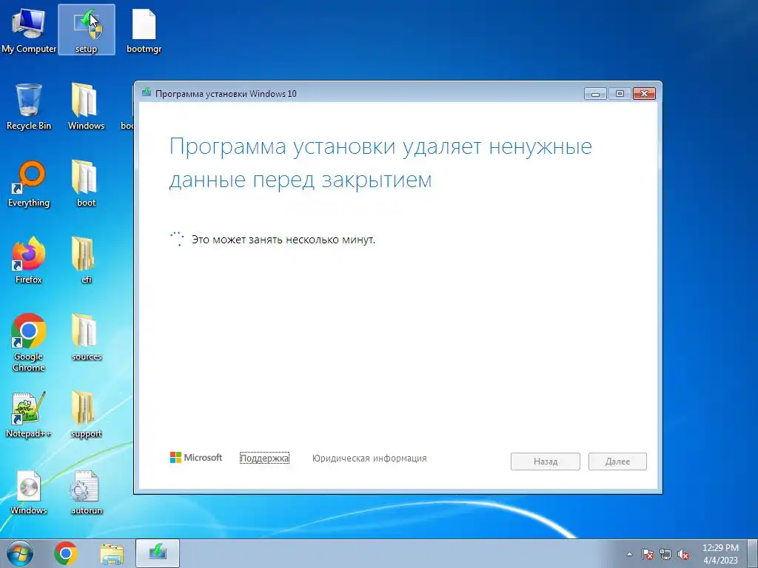Close the Windows 10 setup window
758x568 pixels.
click(644, 94)
